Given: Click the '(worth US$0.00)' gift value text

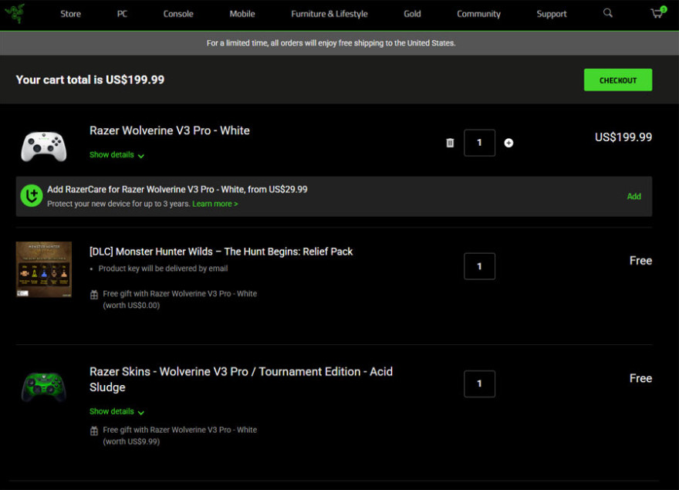Looking at the screenshot, I should pos(131,306).
